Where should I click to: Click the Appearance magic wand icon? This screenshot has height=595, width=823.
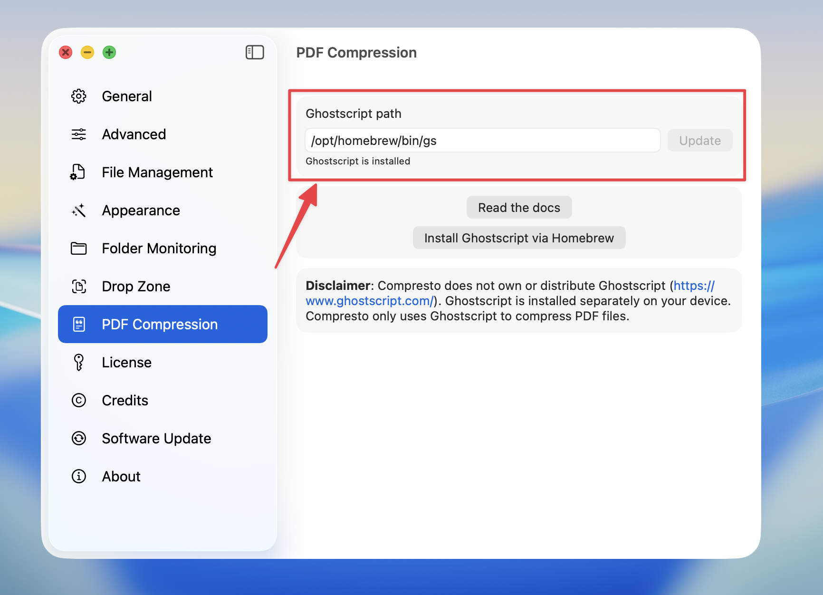click(79, 210)
